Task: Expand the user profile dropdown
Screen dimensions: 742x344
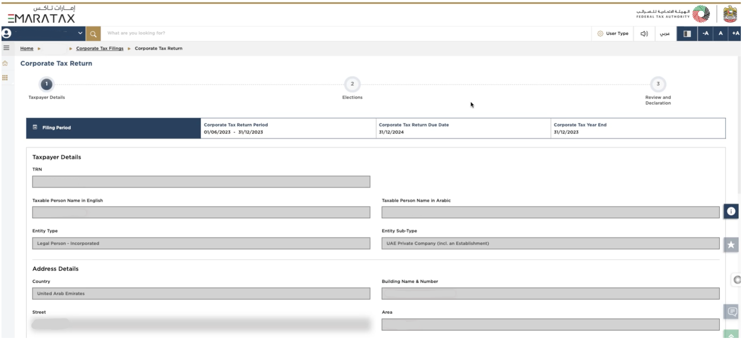Action: [x=80, y=33]
